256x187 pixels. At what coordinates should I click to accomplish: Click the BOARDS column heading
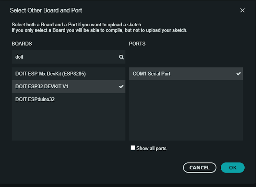(22, 43)
